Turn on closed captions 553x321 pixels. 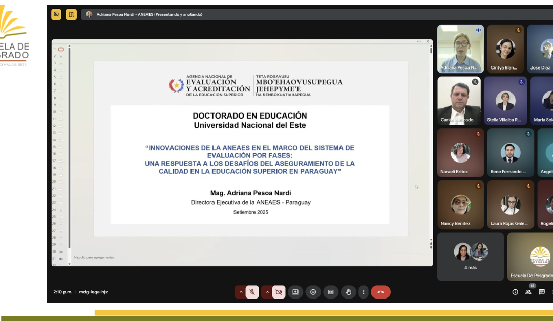tap(331, 292)
